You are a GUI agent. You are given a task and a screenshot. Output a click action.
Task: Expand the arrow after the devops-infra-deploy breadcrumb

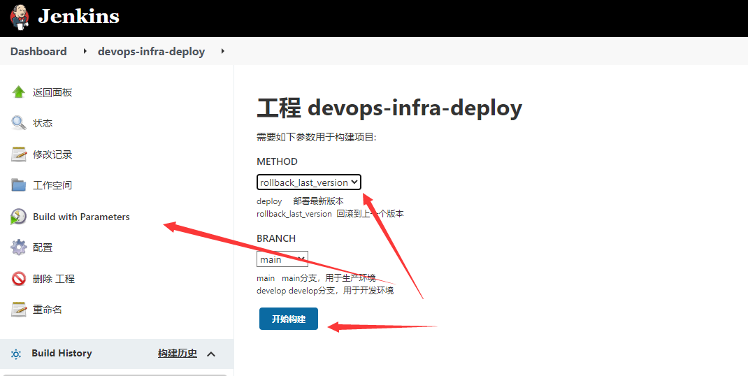click(x=222, y=51)
